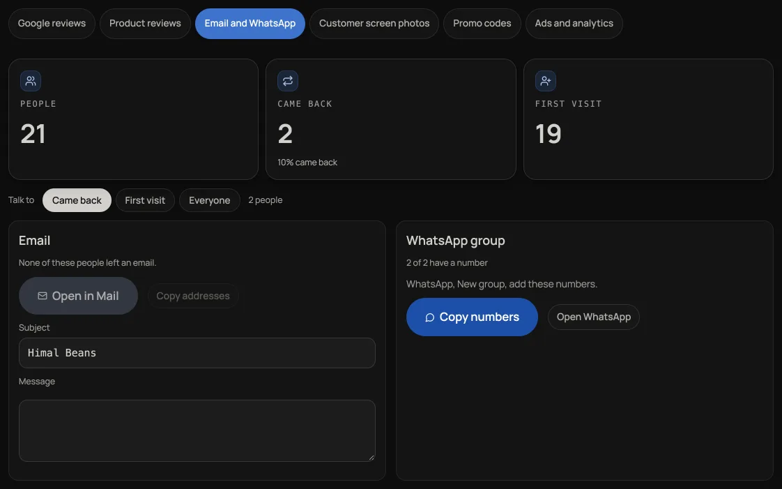Click the envelope icon in Open in Mail

point(43,296)
